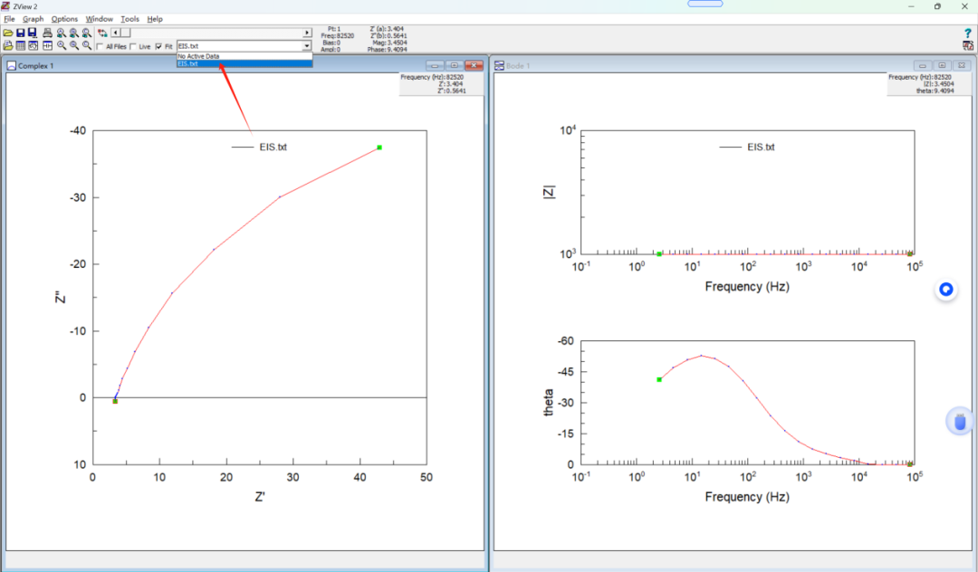978x572 pixels.
Task: Click the floating round blue assistant icon
Action: pyautogui.click(x=946, y=289)
